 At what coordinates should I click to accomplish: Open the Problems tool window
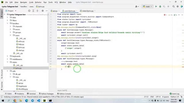coord(19,94)
